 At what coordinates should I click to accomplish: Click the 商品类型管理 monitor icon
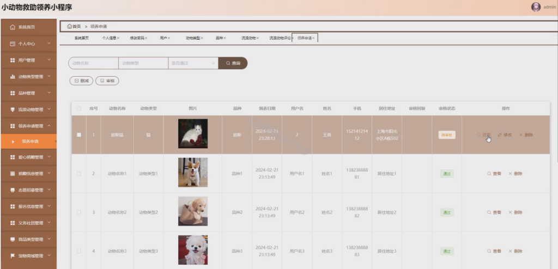[x=13, y=240]
